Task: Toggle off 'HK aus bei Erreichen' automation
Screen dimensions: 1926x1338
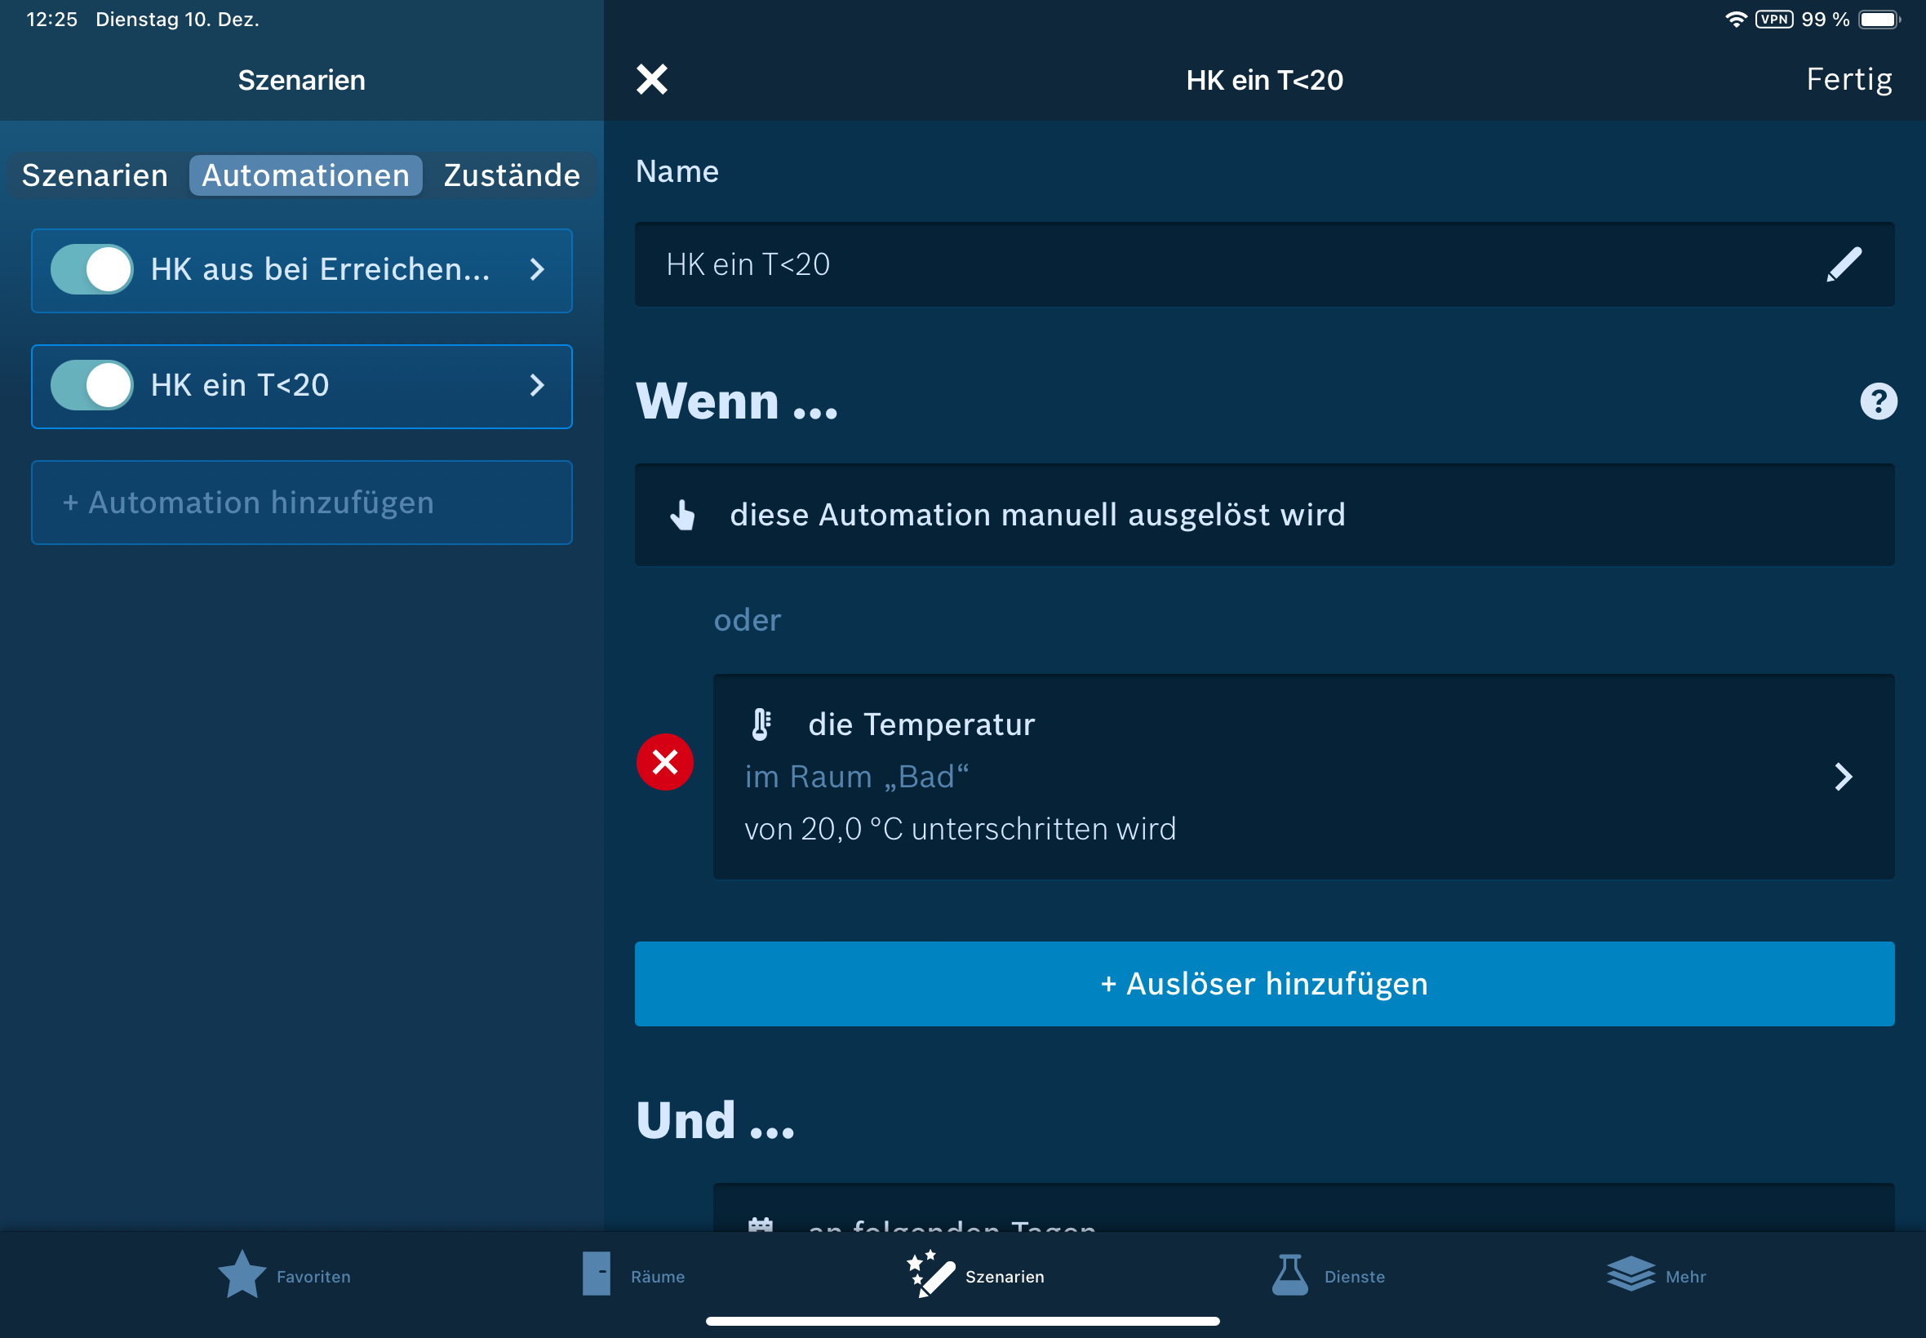Action: (92, 270)
